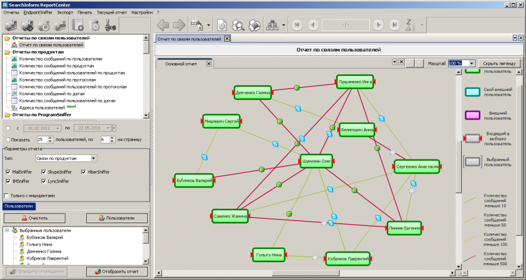Click database-with-plus icon in left toolbar
526x280 pixels.
point(27,26)
